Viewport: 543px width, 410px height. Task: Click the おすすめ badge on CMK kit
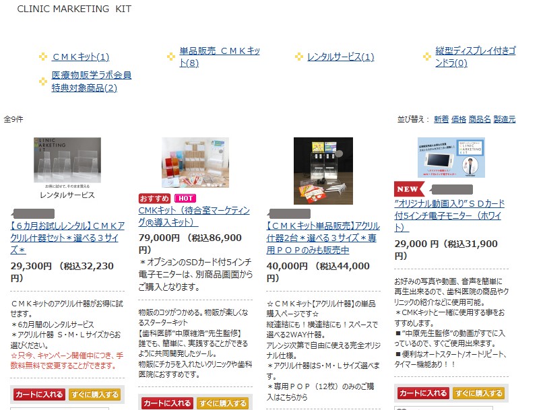click(x=154, y=198)
